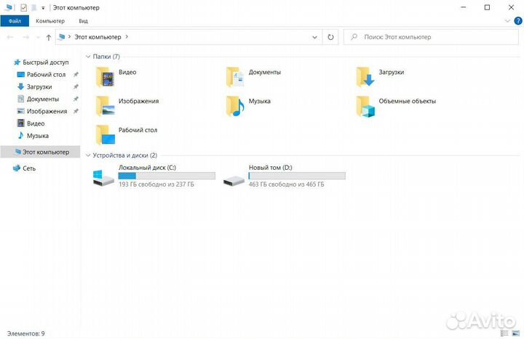Expand the chevron after Этот компьютер in path
524x339 pixels.
[x=127, y=37]
